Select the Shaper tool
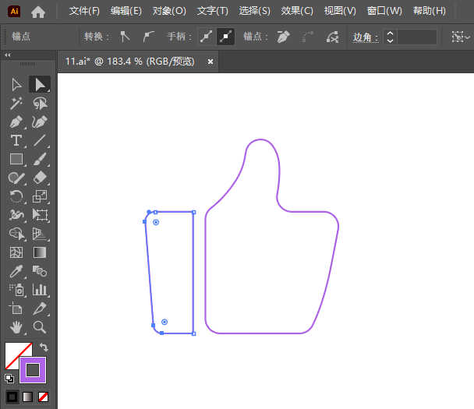This screenshot has height=409, width=474. [16, 178]
